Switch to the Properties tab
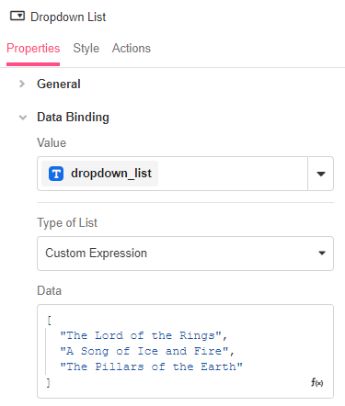Image resolution: width=345 pixels, height=406 pixels. [x=33, y=49]
